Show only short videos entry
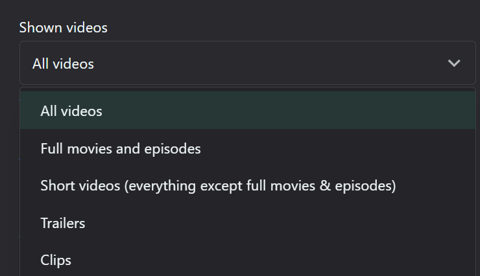This screenshot has height=276, width=480. [248, 186]
